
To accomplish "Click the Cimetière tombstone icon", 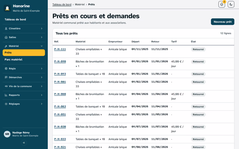I will 6,28.
